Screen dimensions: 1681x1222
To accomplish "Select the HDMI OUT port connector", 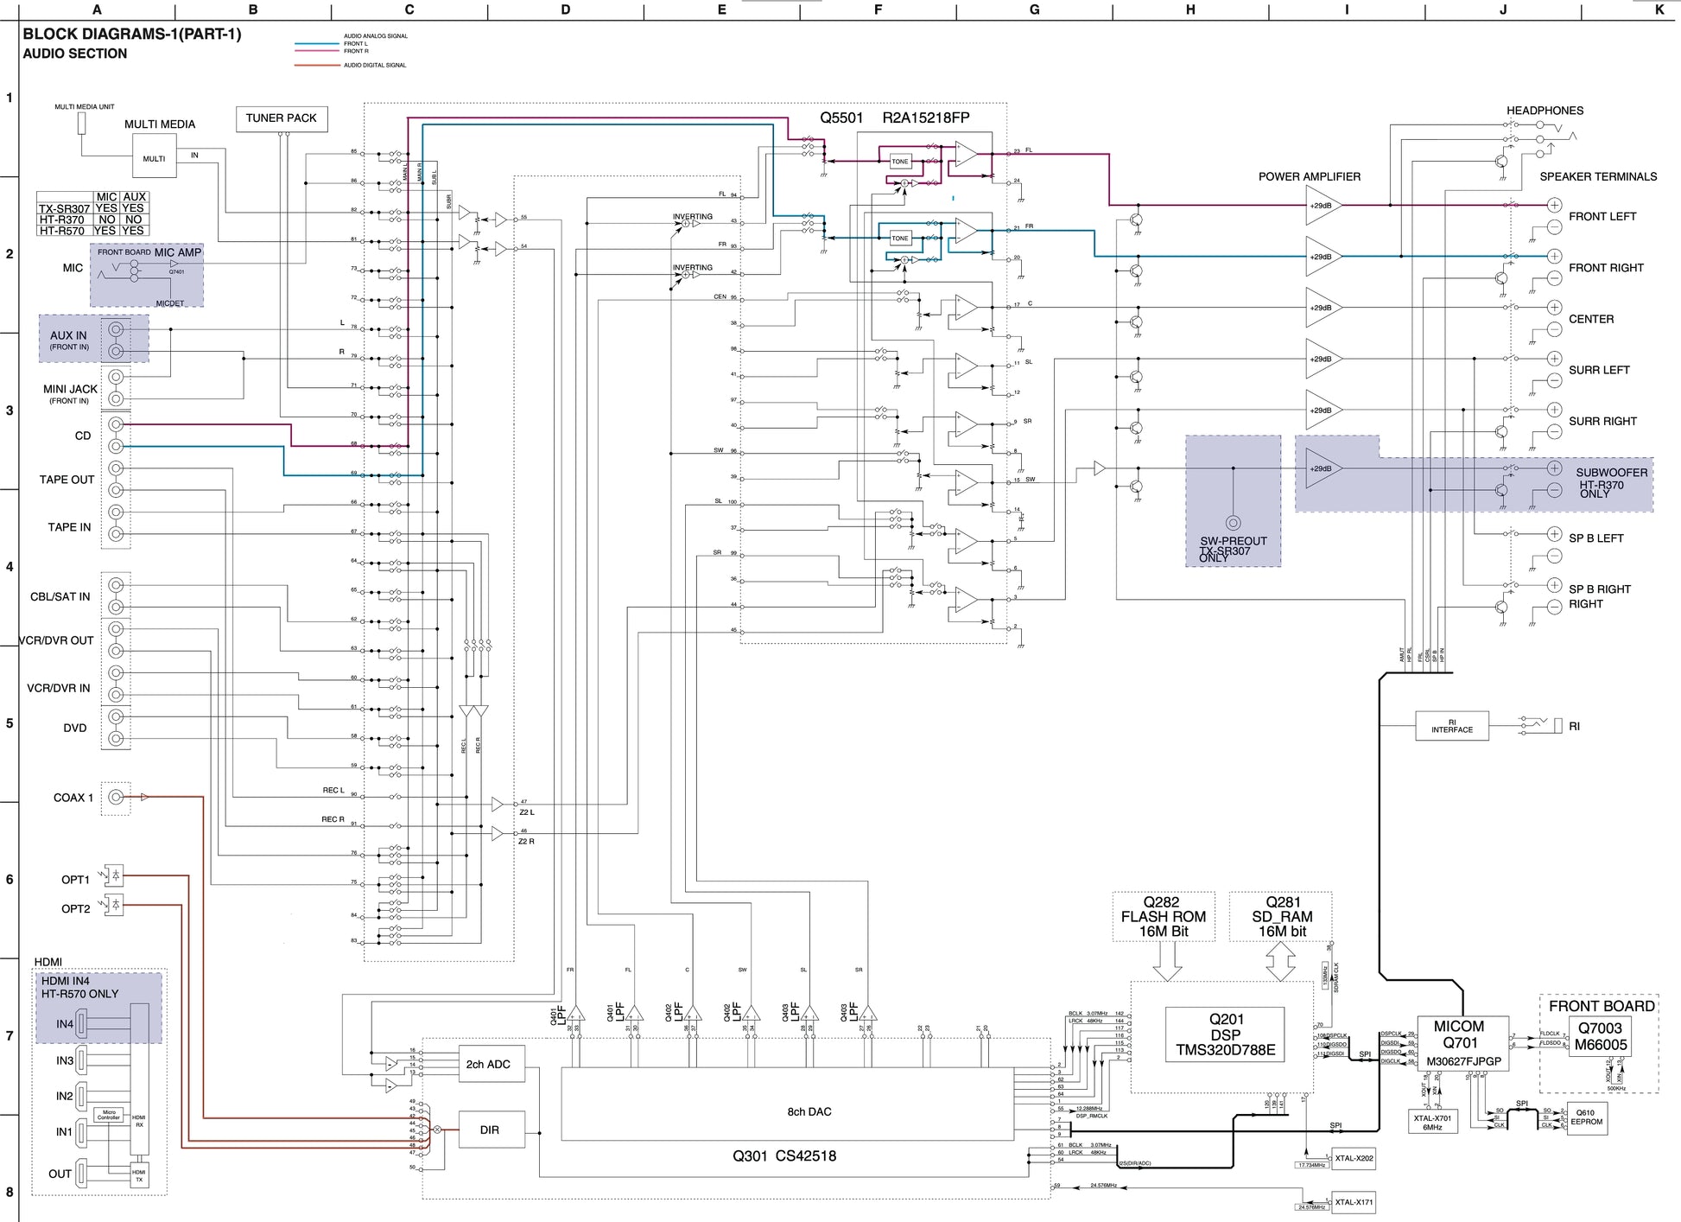I will pos(82,1174).
